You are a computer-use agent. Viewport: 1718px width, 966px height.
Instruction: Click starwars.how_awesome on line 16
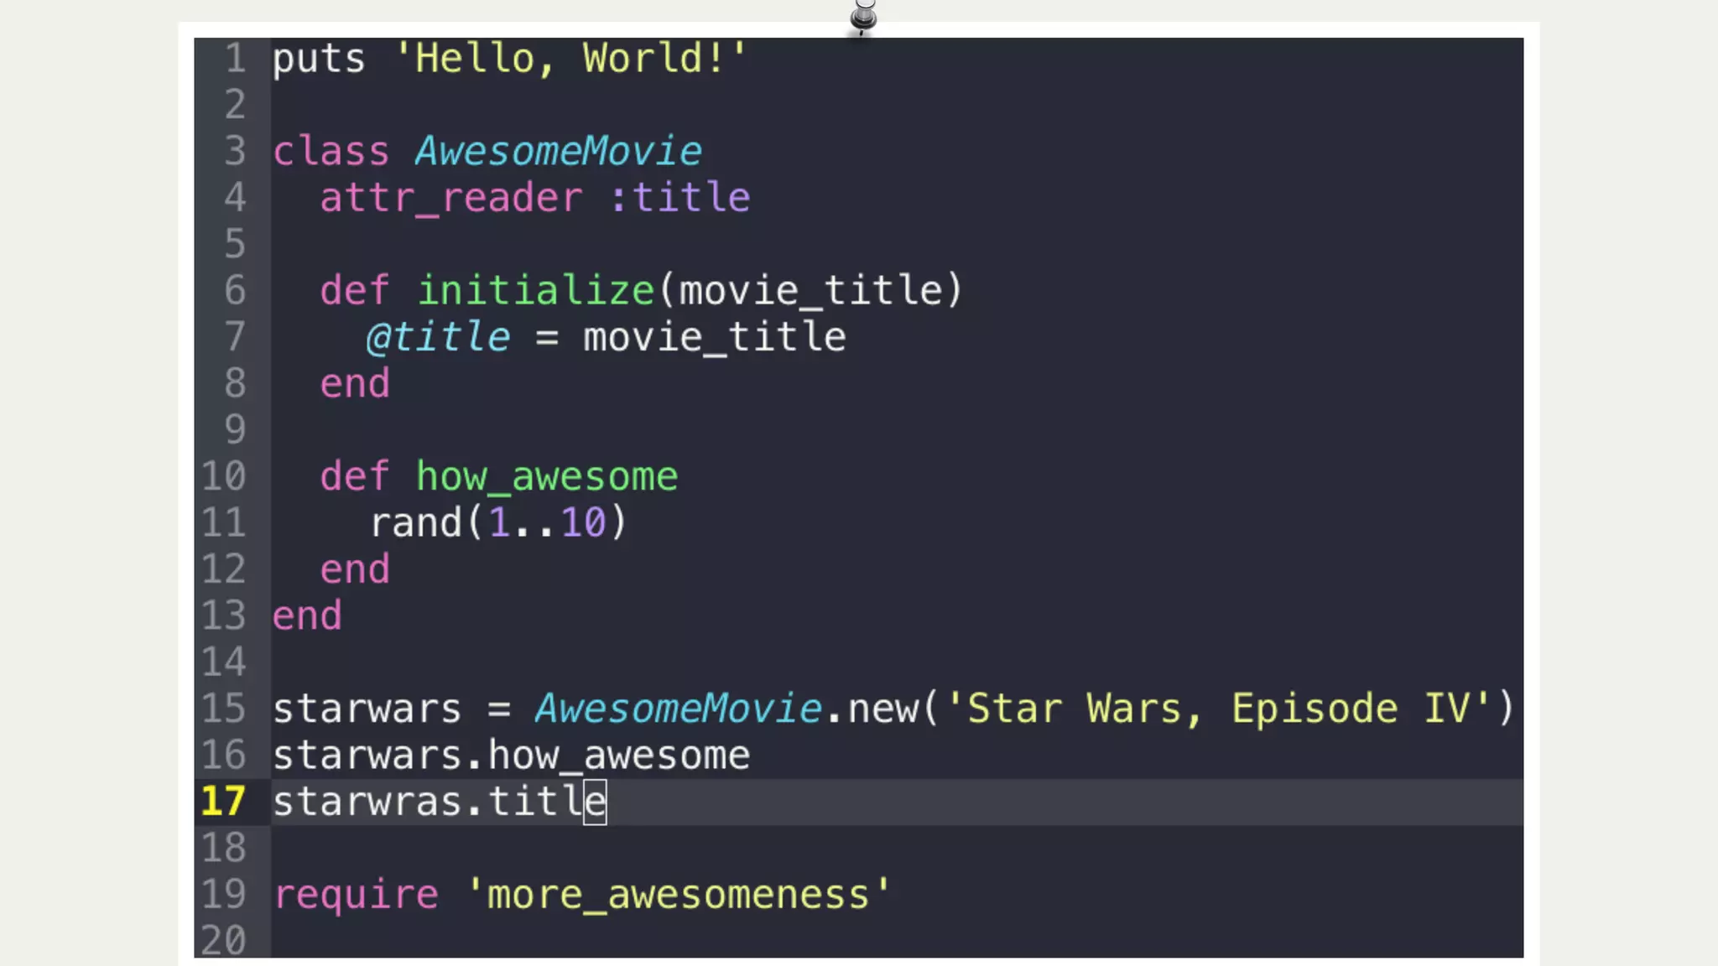pyautogui.click(x=511, y=756)
